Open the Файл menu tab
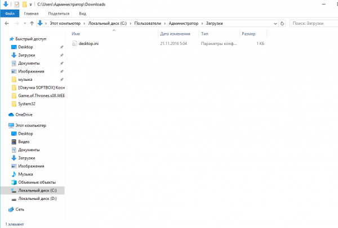 coord(10,13)
